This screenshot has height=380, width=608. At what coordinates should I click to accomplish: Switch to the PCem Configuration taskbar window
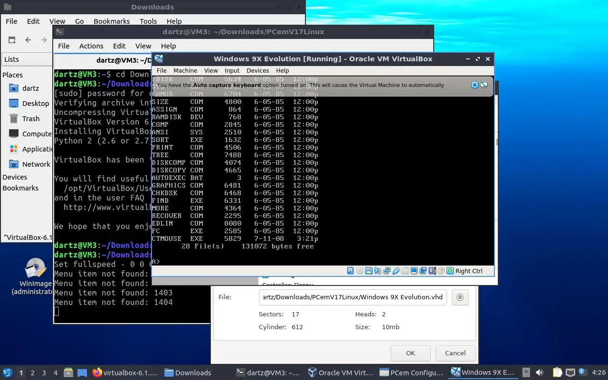pos(412,373)
